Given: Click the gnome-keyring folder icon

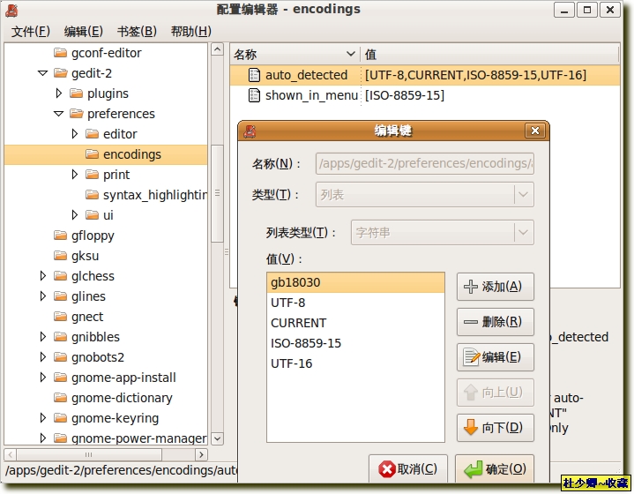Looking at the screenshot, I should [x=60, y=418].
